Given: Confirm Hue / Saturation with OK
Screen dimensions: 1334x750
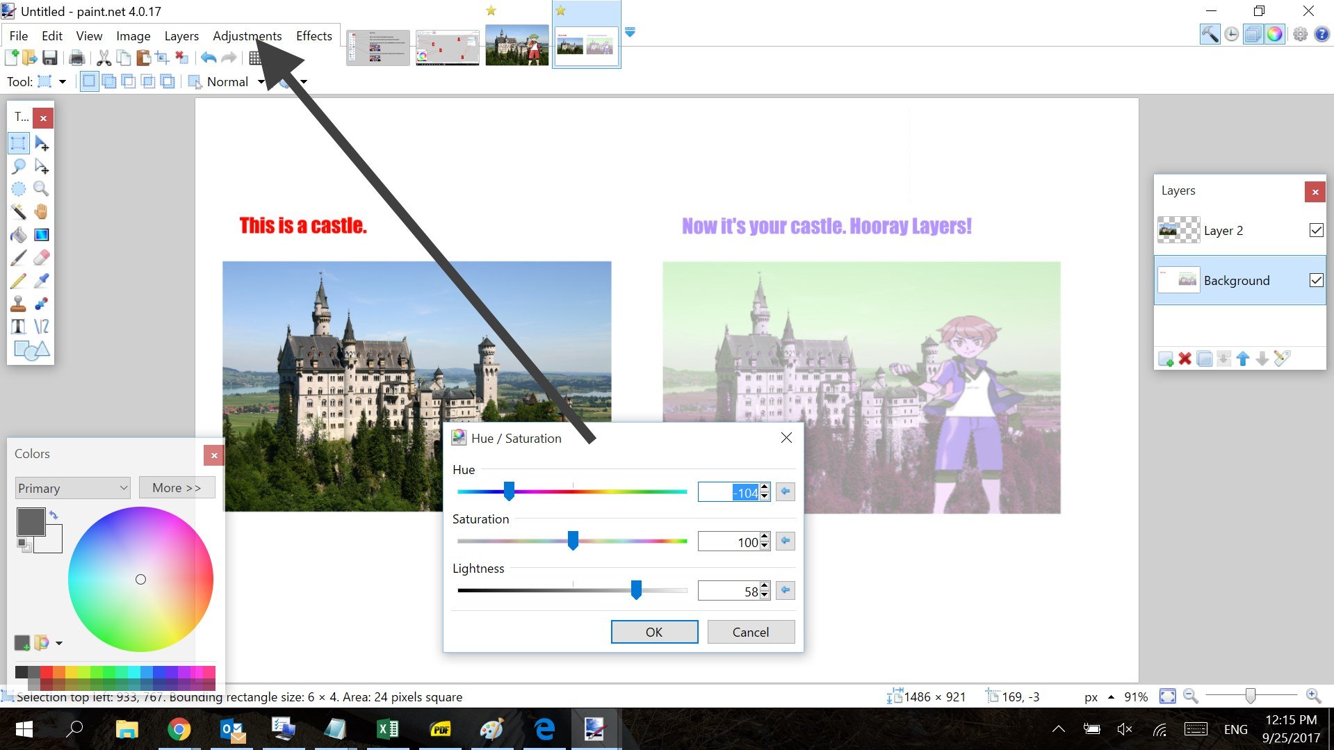Looking at the screenshot, I should [x=654, y=632].
